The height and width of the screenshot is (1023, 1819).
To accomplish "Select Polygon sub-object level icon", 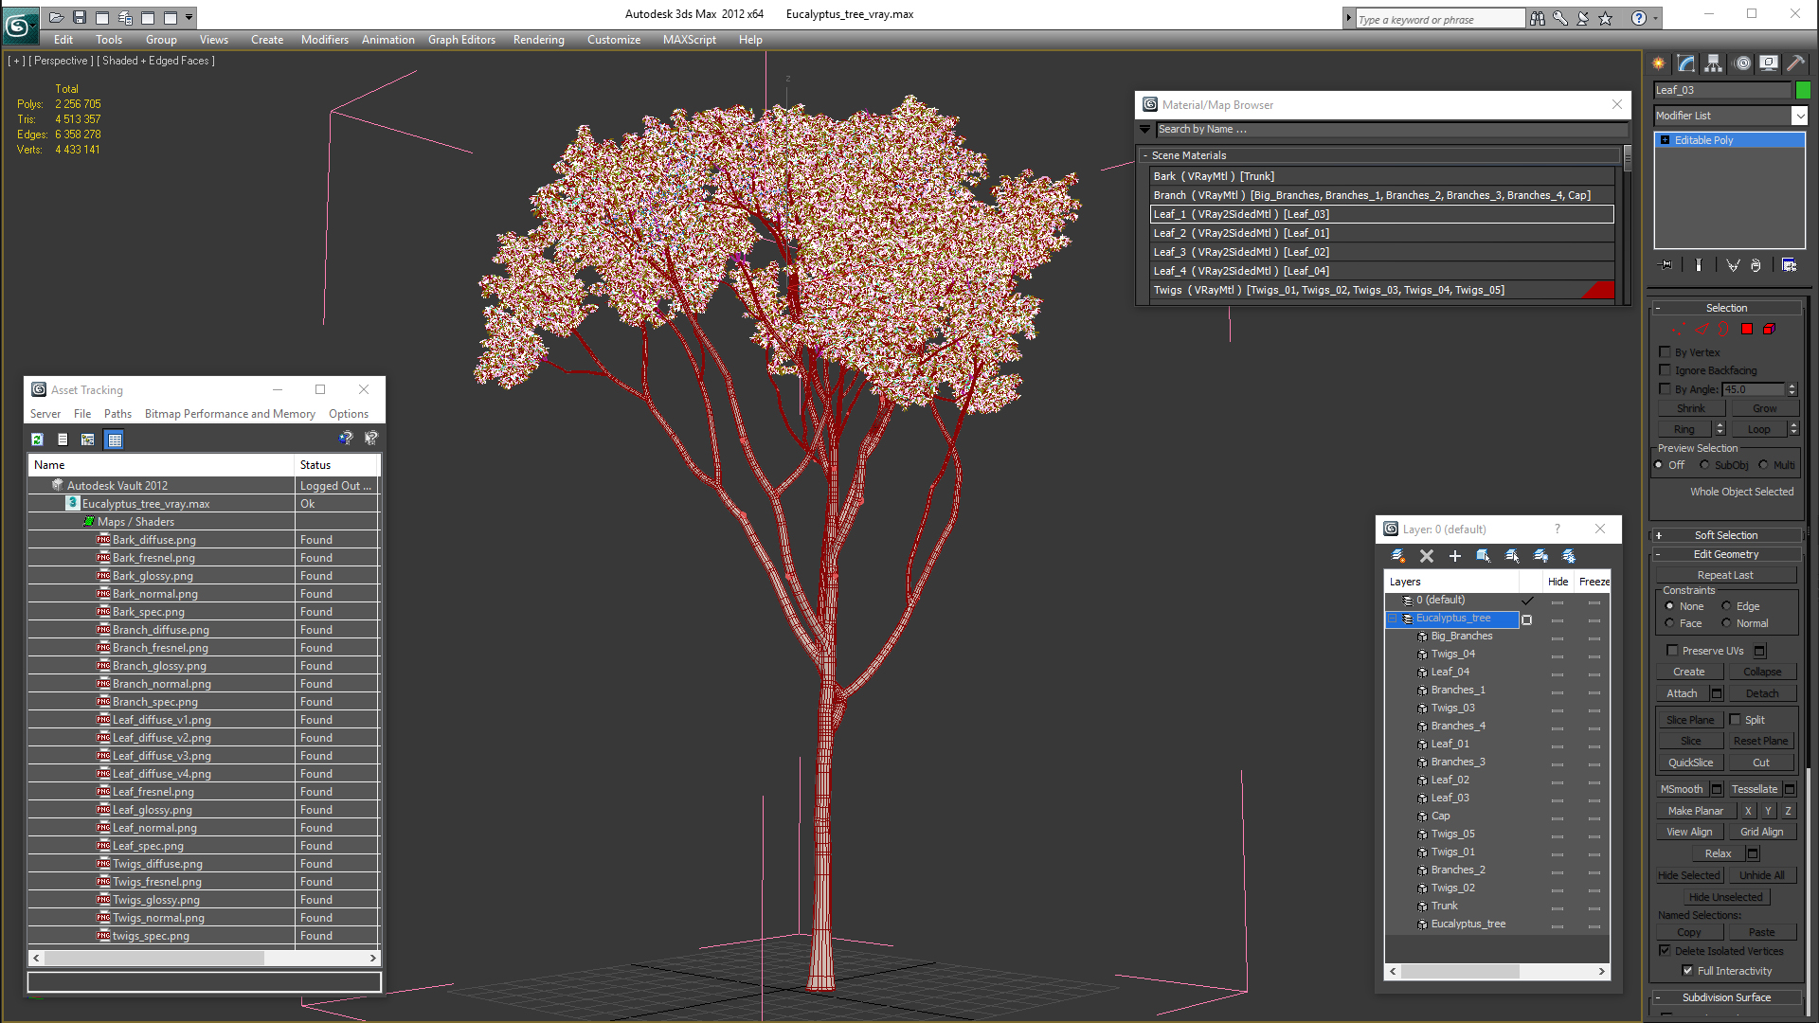I will [1747, 329].
